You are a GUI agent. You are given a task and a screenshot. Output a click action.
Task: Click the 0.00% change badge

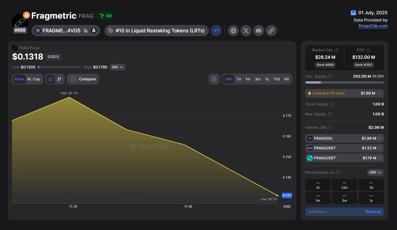(53, 57)
